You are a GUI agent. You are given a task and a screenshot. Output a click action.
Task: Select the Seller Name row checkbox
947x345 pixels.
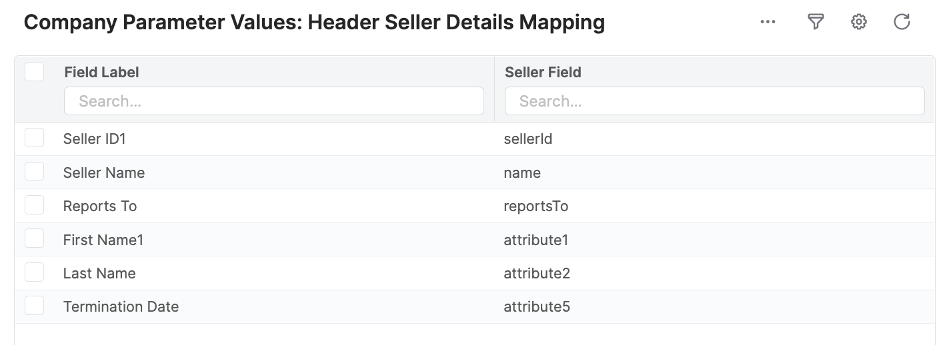pyautogui.click(x=35, y=171)
